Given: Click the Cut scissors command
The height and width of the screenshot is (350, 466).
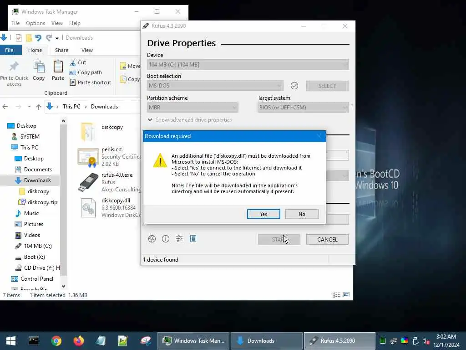Looking at the screenshot, I should pyautogui.click(x=78, y=62).
